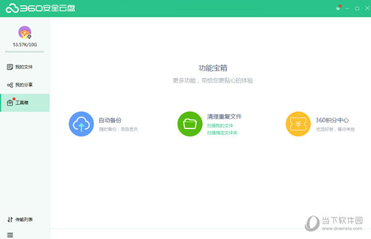
Task: Open the title bar dropdown menu icon with the red dot
Action: [338, 8]
